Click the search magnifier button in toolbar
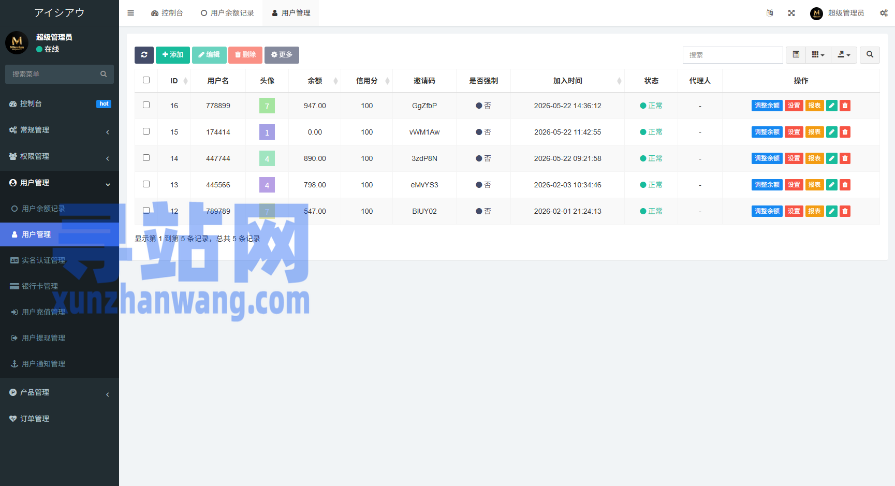This screenshot has height=486, width=895. [870, 55]
